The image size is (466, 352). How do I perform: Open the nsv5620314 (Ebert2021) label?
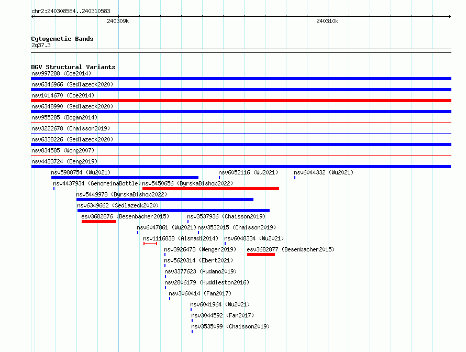(198, 260)
